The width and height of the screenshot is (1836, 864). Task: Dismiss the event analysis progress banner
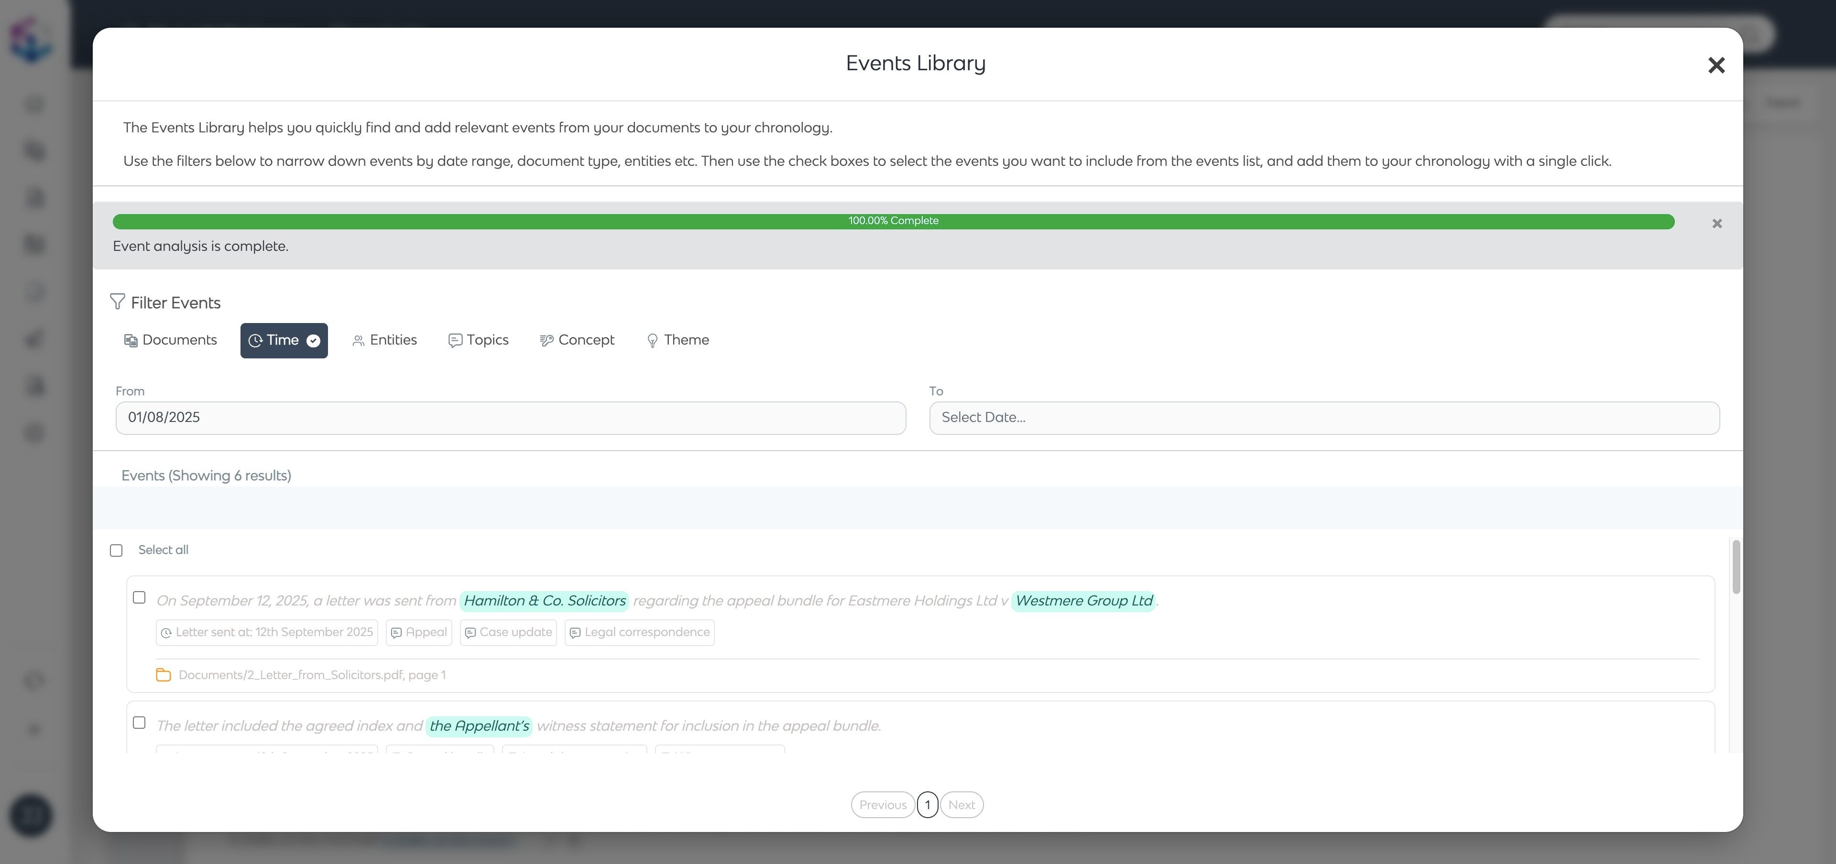1716,224
